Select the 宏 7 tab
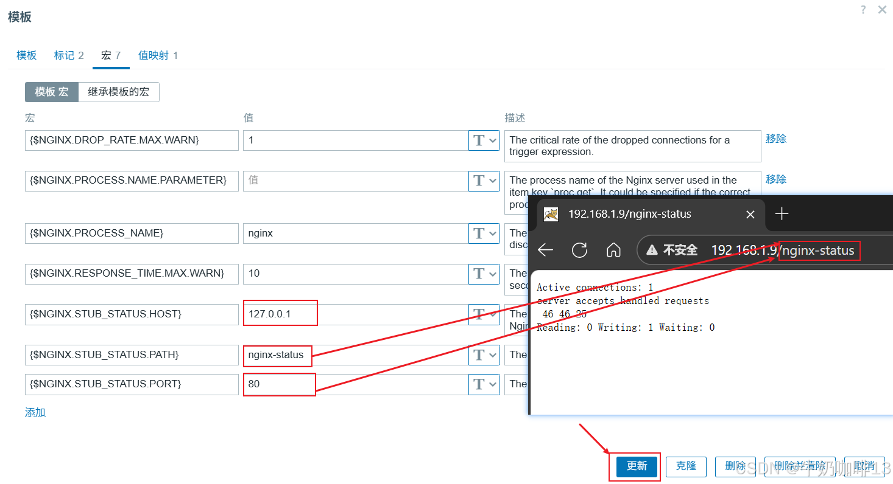This screenshot has width=893, height=484. coord(111,55)
